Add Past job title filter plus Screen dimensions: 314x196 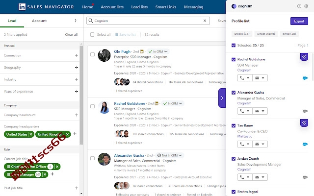tap(77, 188)
